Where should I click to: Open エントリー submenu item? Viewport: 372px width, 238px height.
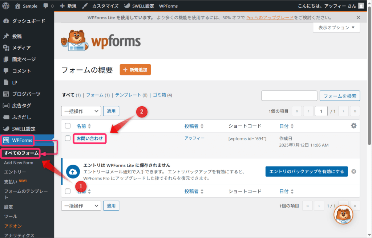coord(15,172)
